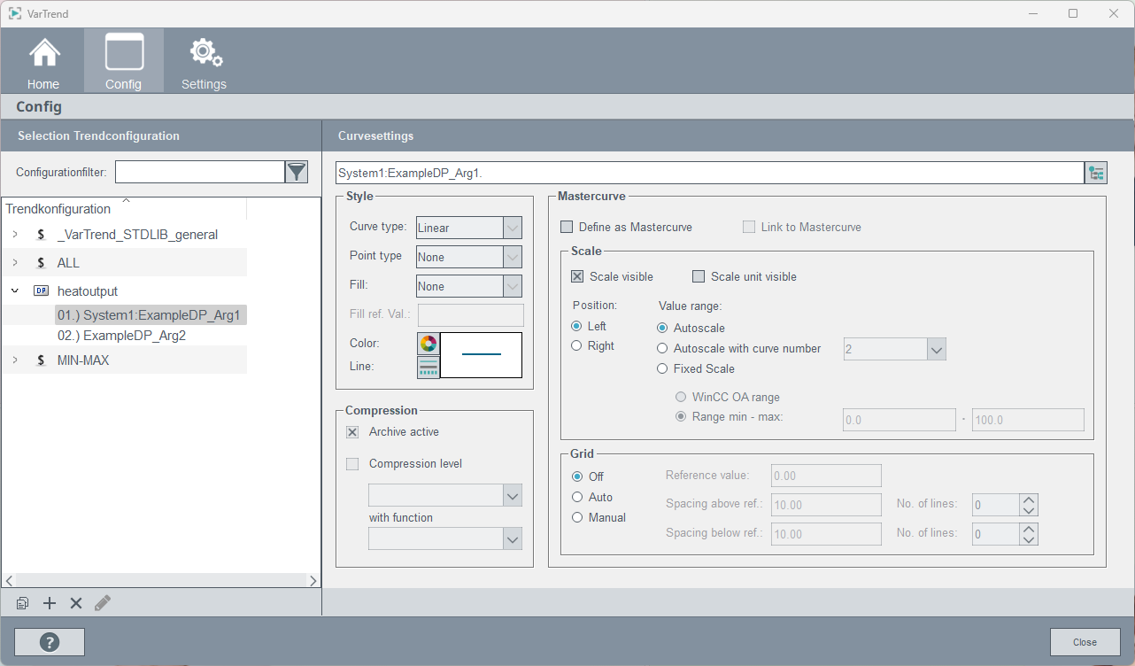
Task: Click the line color preview swatch
Action: pos(481,354)
